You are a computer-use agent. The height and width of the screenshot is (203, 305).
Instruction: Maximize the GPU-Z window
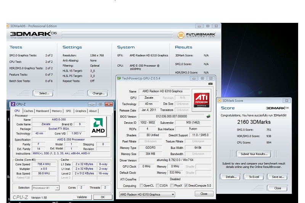(x=202, y=78)
